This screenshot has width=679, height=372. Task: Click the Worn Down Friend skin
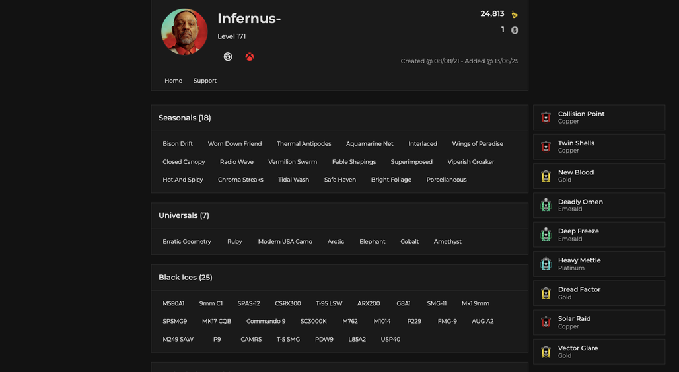(234, 144)
